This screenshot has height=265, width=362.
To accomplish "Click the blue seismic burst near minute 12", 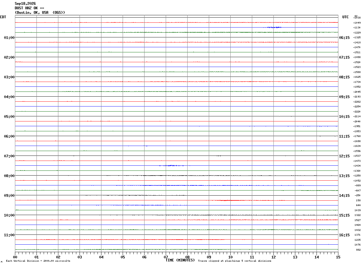I will [272, 27].
